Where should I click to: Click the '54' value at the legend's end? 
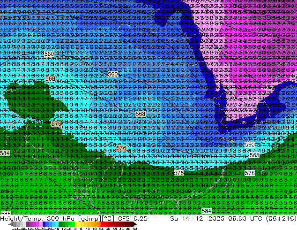pyautogui.click(x=135, y=229)
